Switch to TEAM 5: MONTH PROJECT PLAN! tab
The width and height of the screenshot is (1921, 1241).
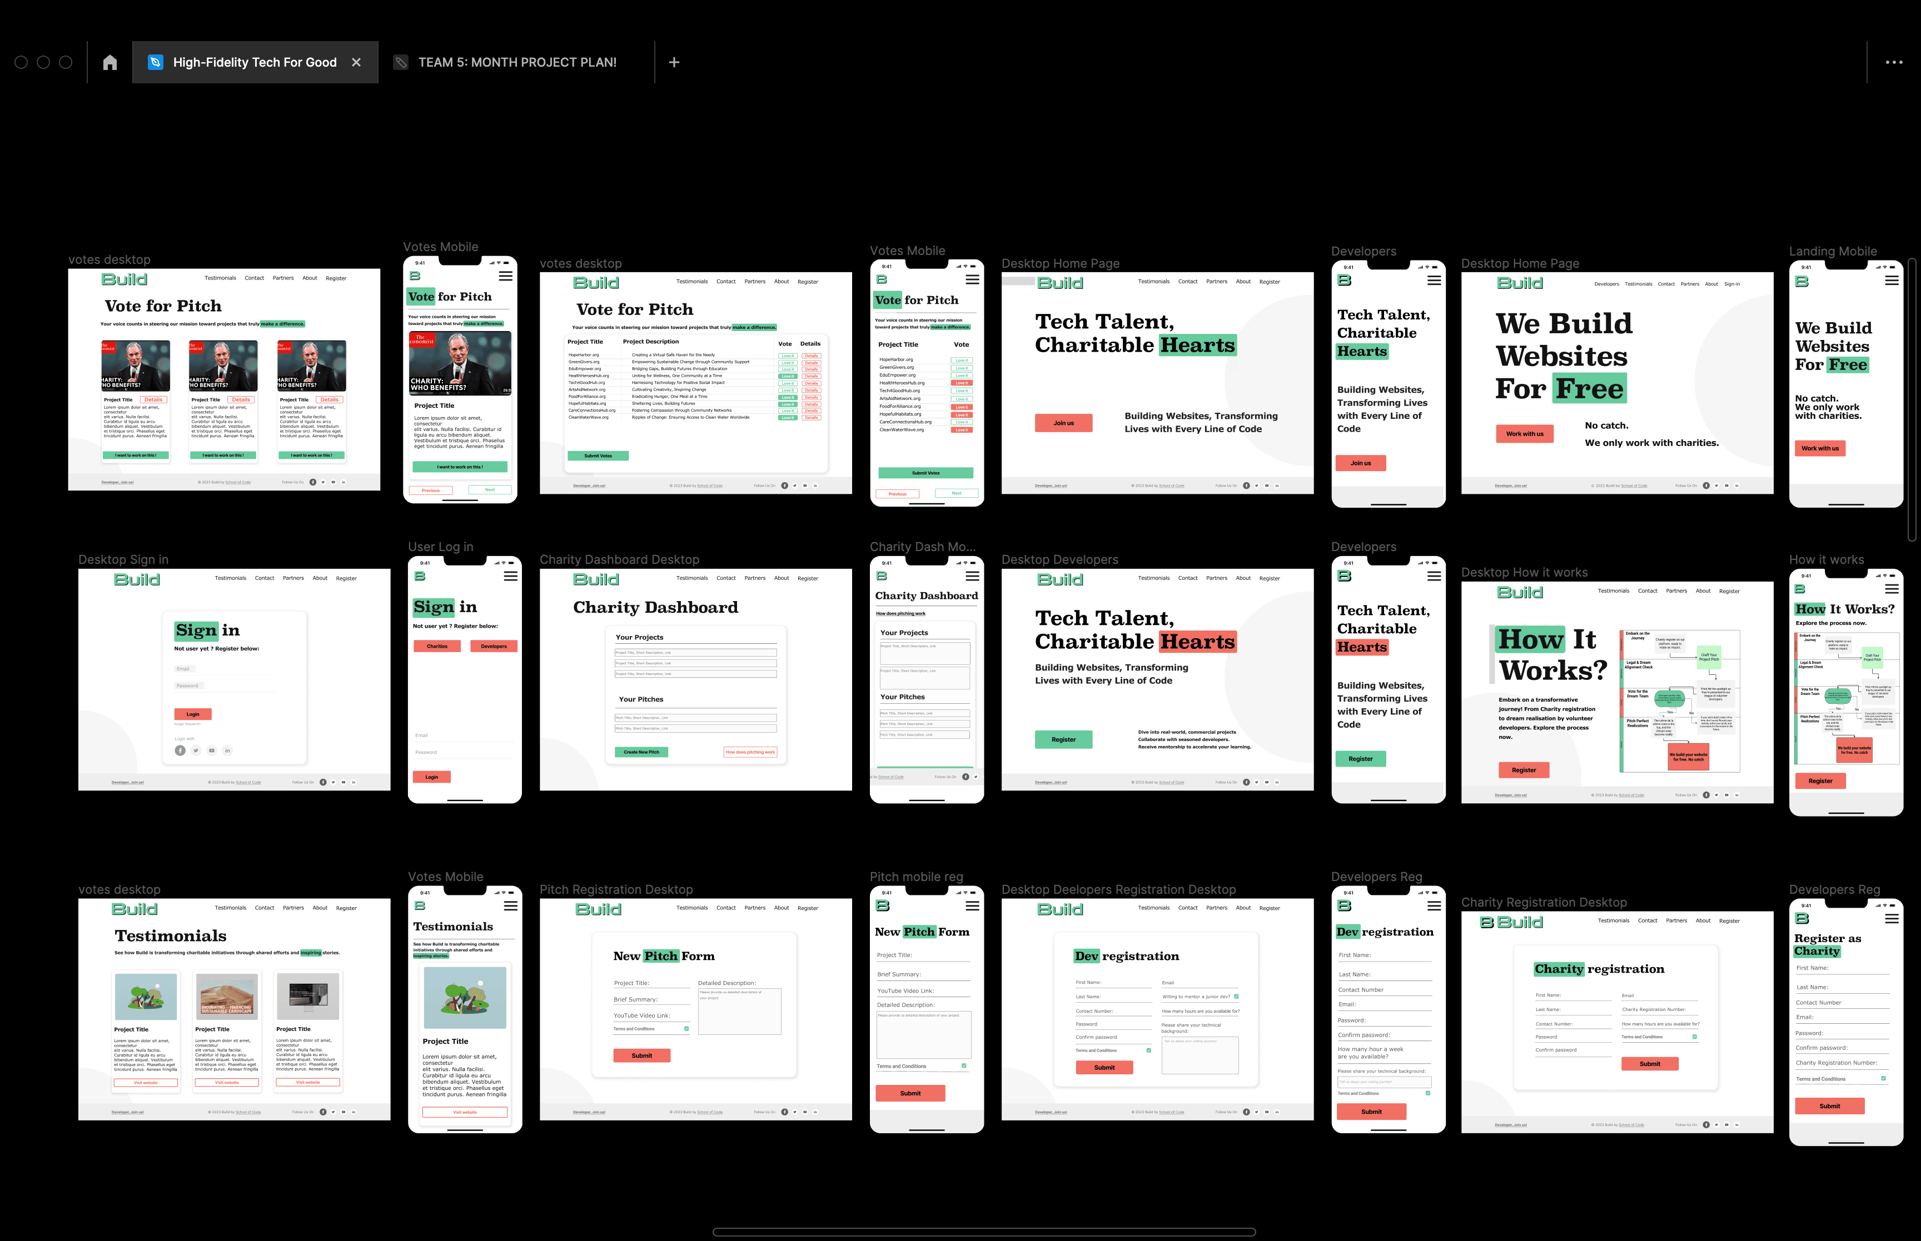coord(517,62)
